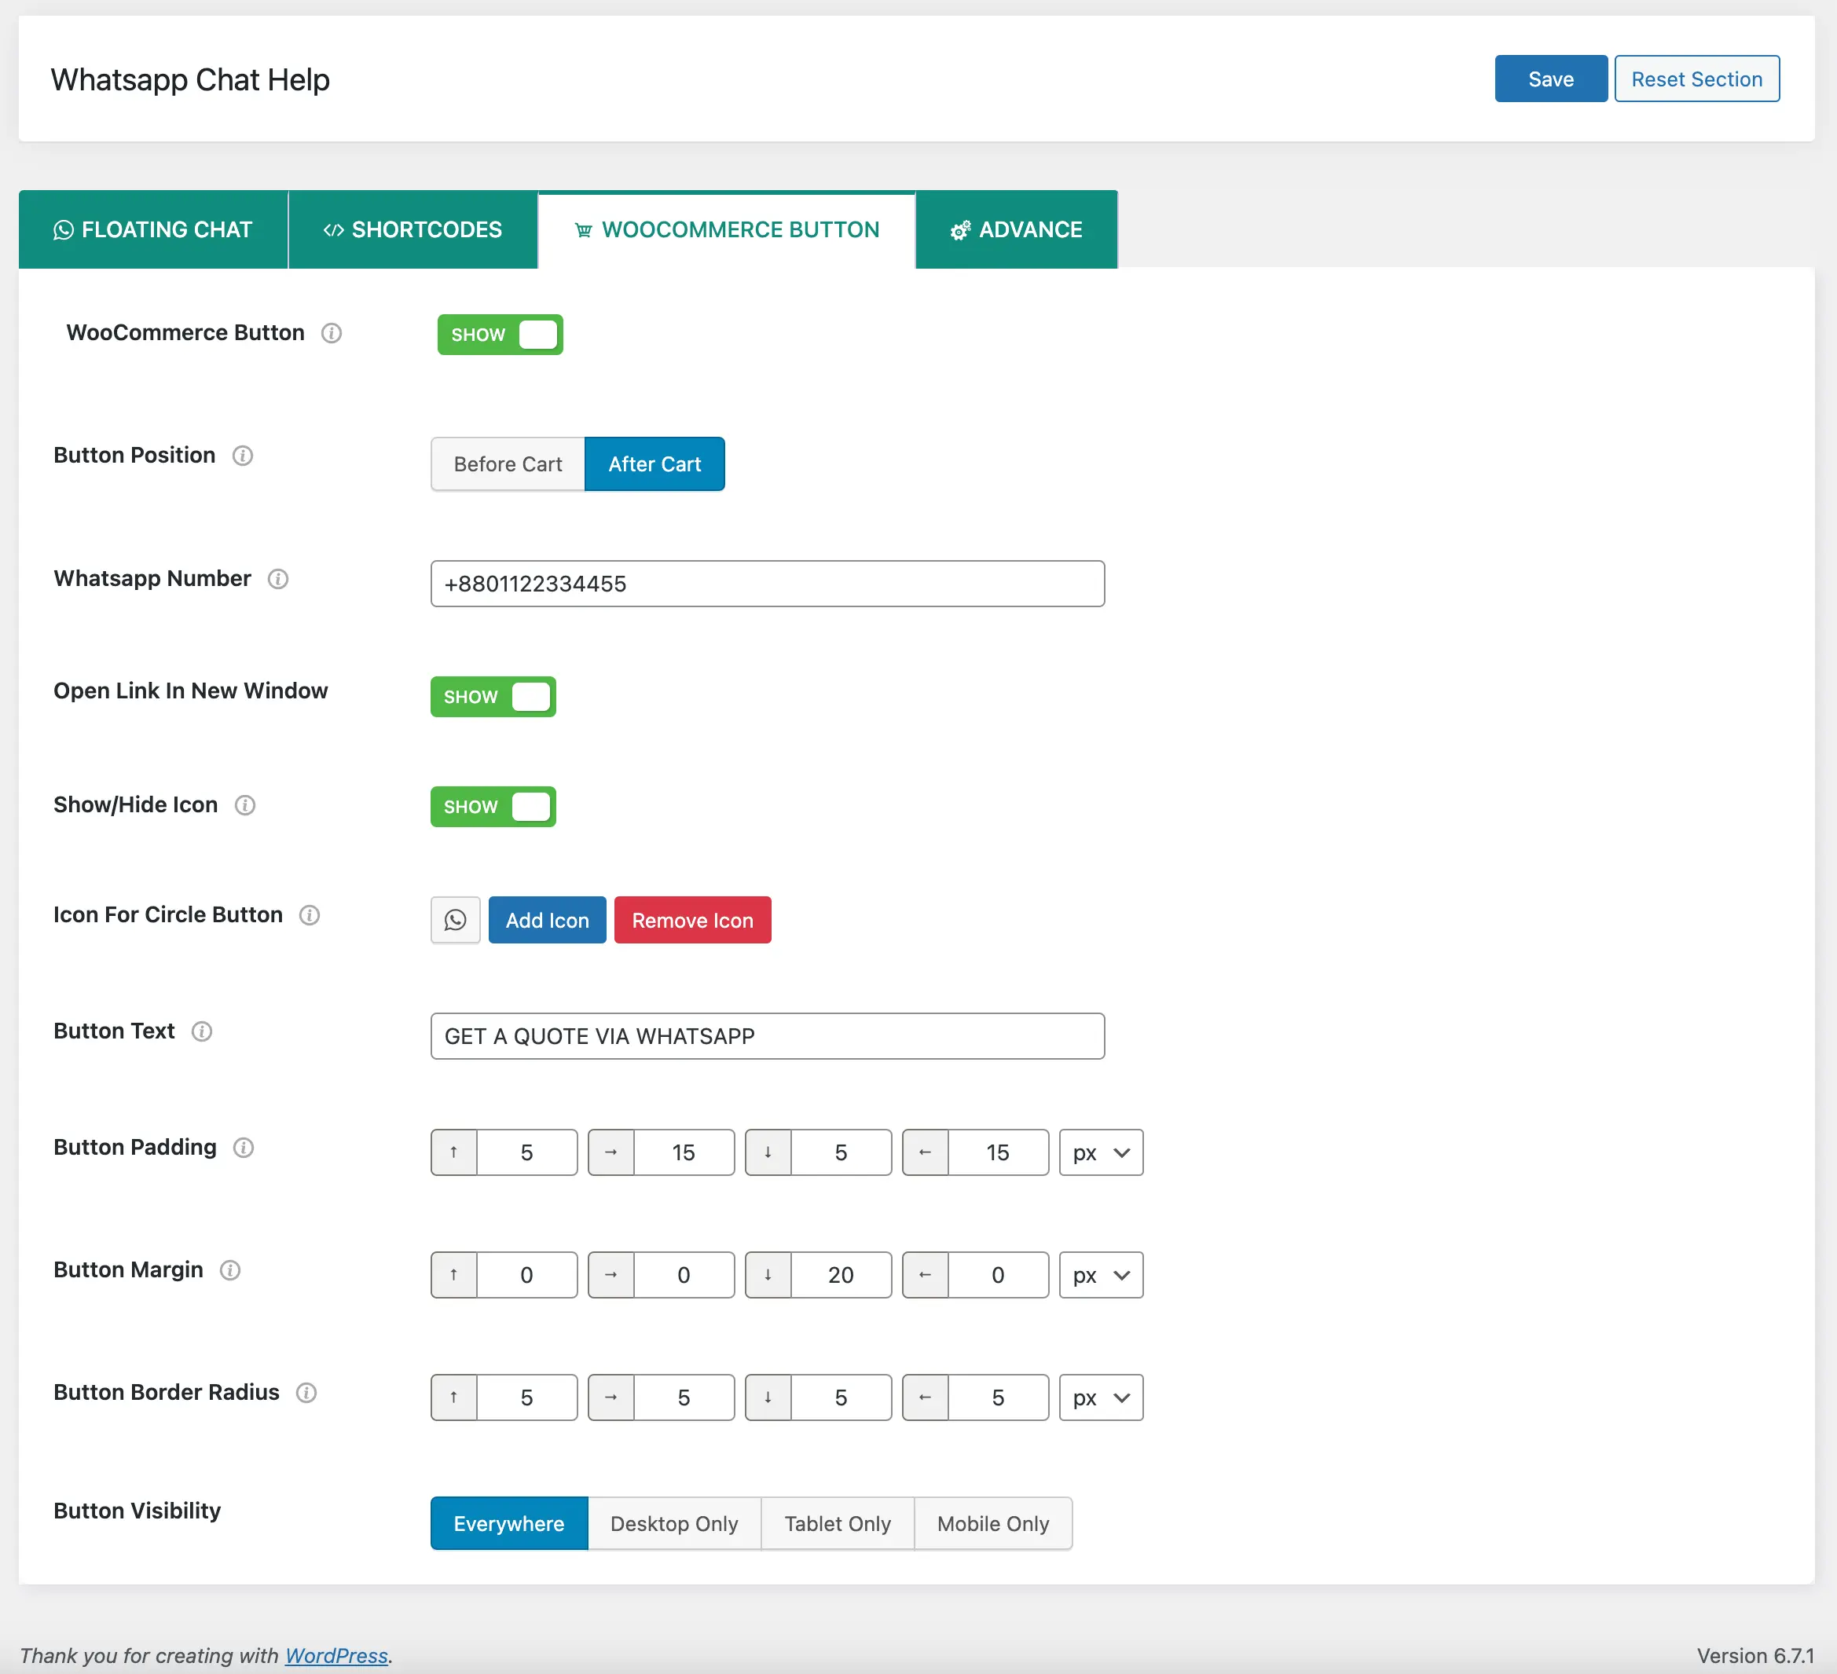The height and width of the screenshot is (1674, 1837).
Task: Click the right arrow icon in Button Padding
Action: click(x=611, y=1152)
